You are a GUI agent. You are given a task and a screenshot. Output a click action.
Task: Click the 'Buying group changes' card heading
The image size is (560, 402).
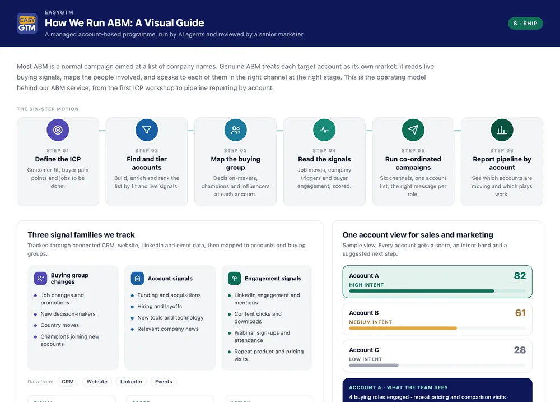69,278
